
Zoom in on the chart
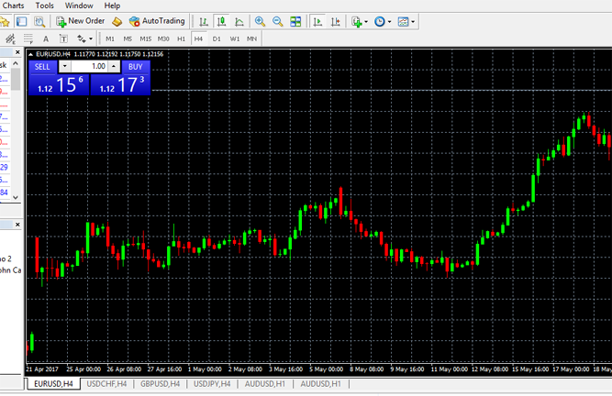tap(261, 20)
